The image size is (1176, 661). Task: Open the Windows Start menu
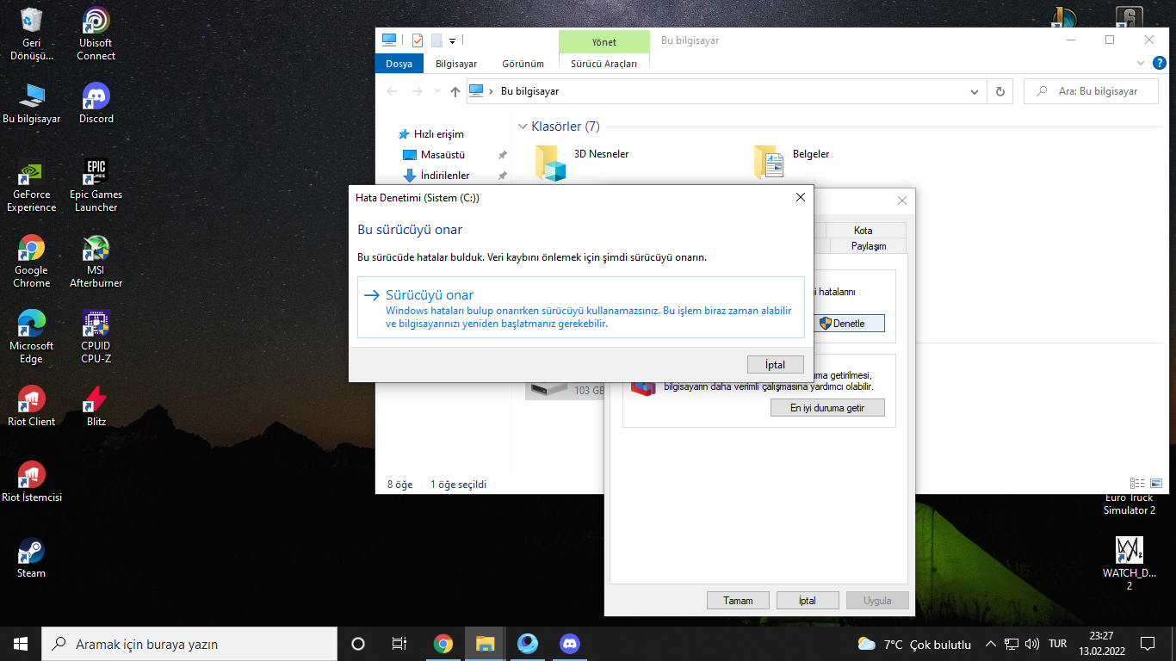[21, 644]
